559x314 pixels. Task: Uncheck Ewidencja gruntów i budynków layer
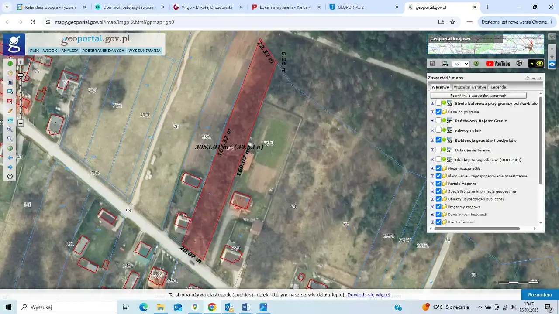point(438,140)
